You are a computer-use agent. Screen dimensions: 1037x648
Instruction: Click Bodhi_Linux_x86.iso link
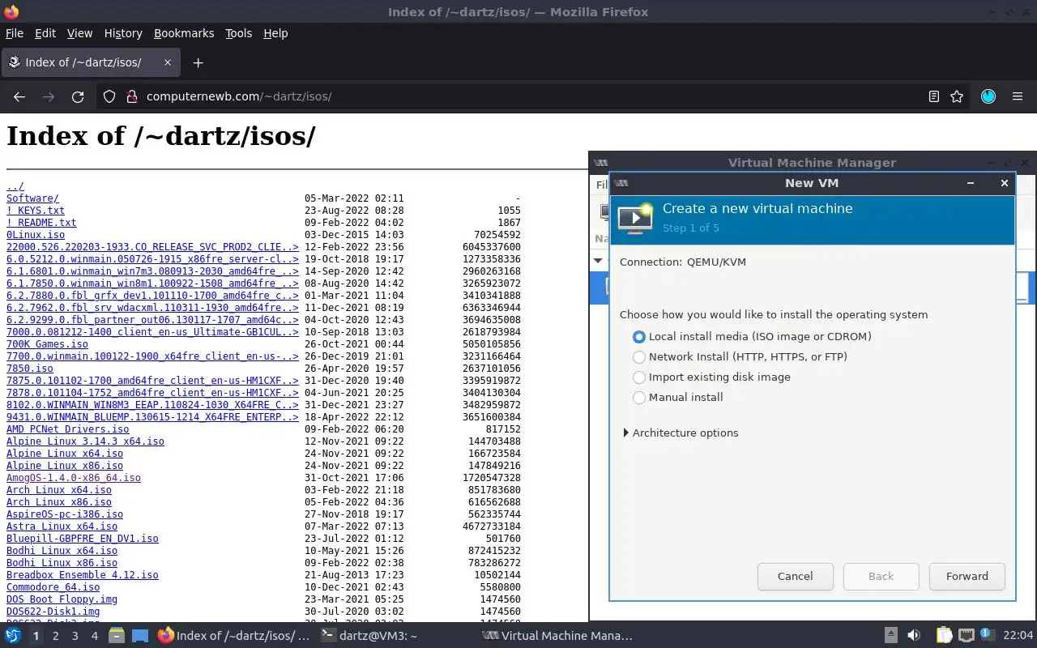coord(62,563)
